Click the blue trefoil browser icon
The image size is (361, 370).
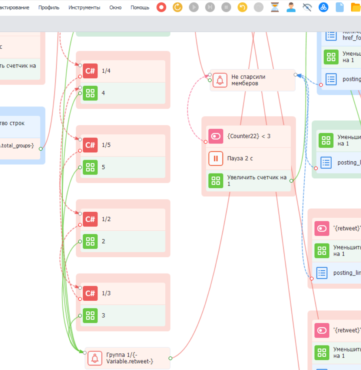[323, 7]
